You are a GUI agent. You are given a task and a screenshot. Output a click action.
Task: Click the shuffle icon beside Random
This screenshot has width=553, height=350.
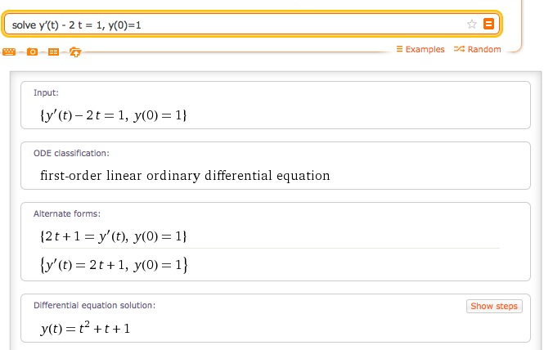click(x=459, y=49)
